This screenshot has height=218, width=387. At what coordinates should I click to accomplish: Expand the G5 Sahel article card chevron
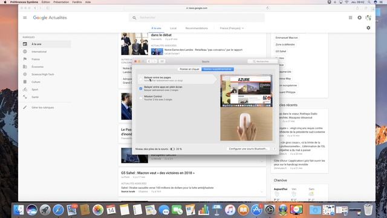262,192
